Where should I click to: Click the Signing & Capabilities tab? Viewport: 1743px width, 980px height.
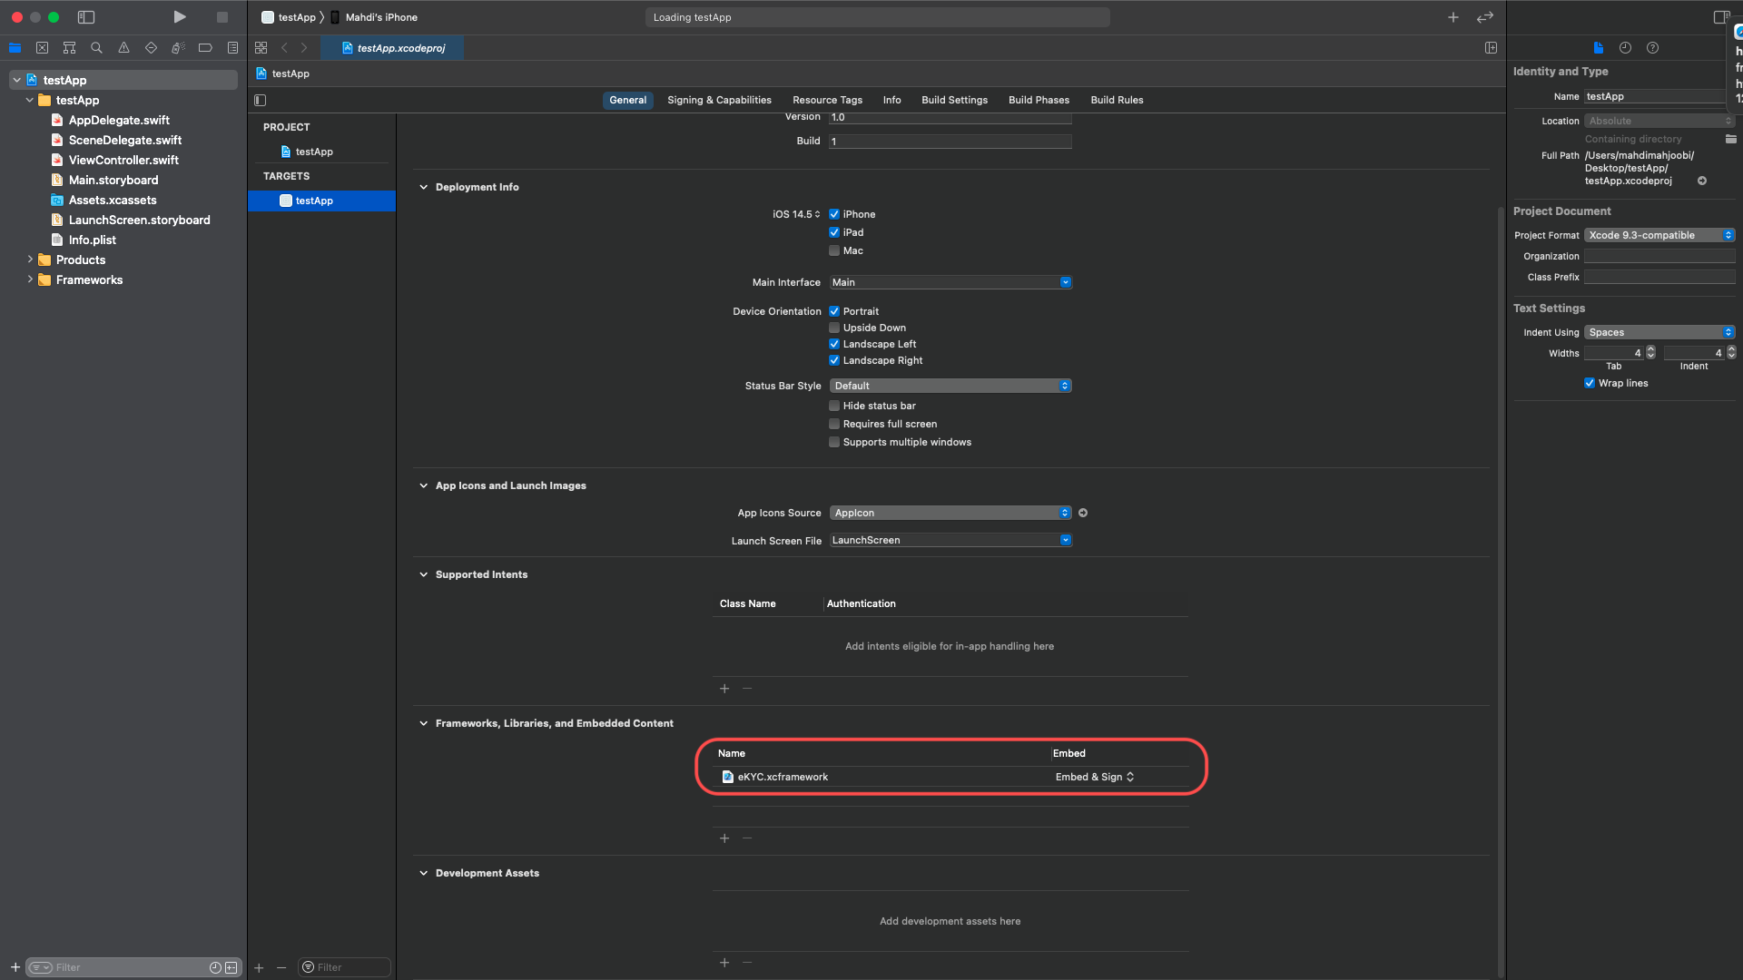[x=720, y=99]
